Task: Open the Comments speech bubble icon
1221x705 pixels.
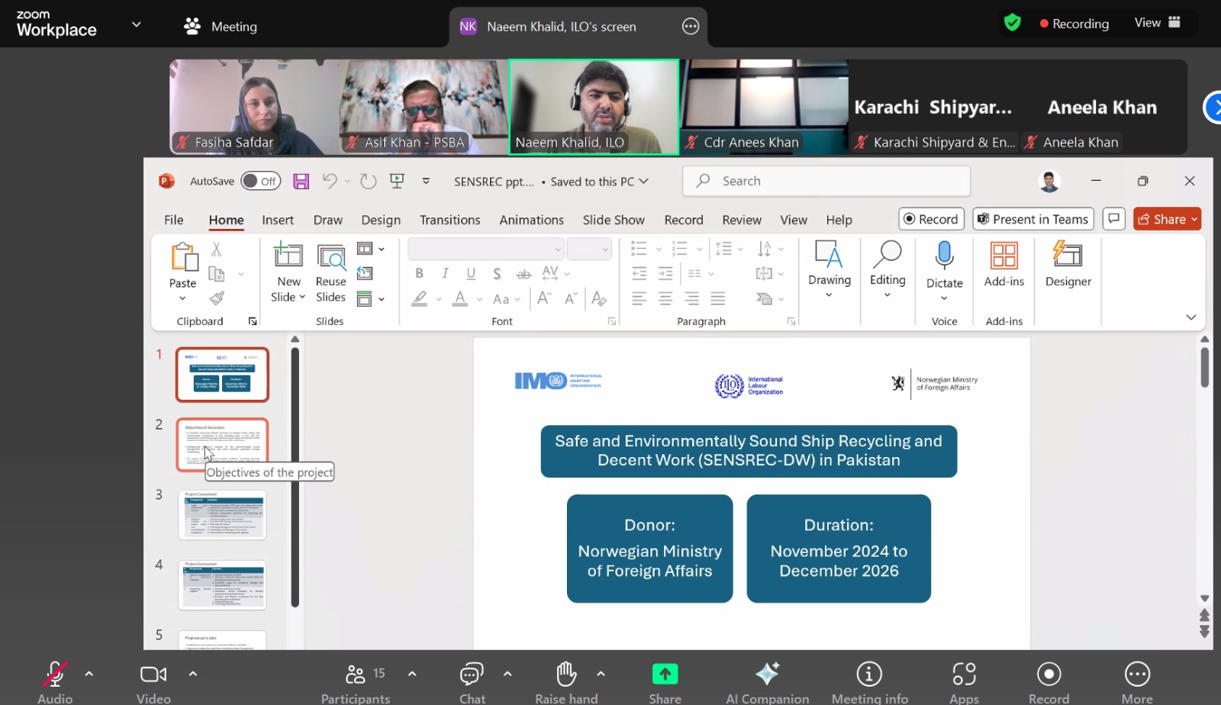Action: [1114, 219]
